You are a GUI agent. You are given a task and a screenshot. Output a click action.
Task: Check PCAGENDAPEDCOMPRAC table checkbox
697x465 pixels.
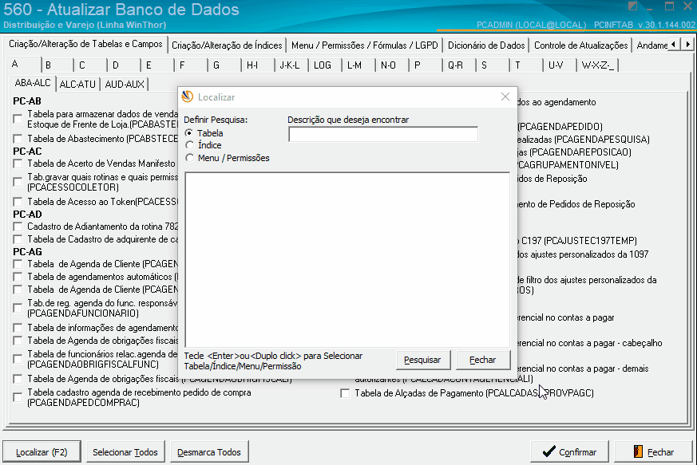[18, 397]
